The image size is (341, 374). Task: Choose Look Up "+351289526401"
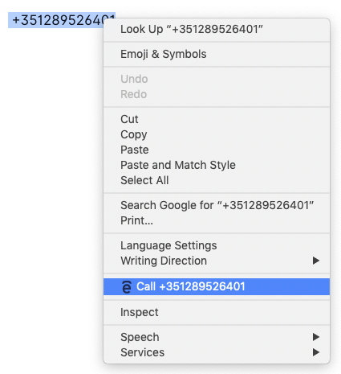[217, 29]
